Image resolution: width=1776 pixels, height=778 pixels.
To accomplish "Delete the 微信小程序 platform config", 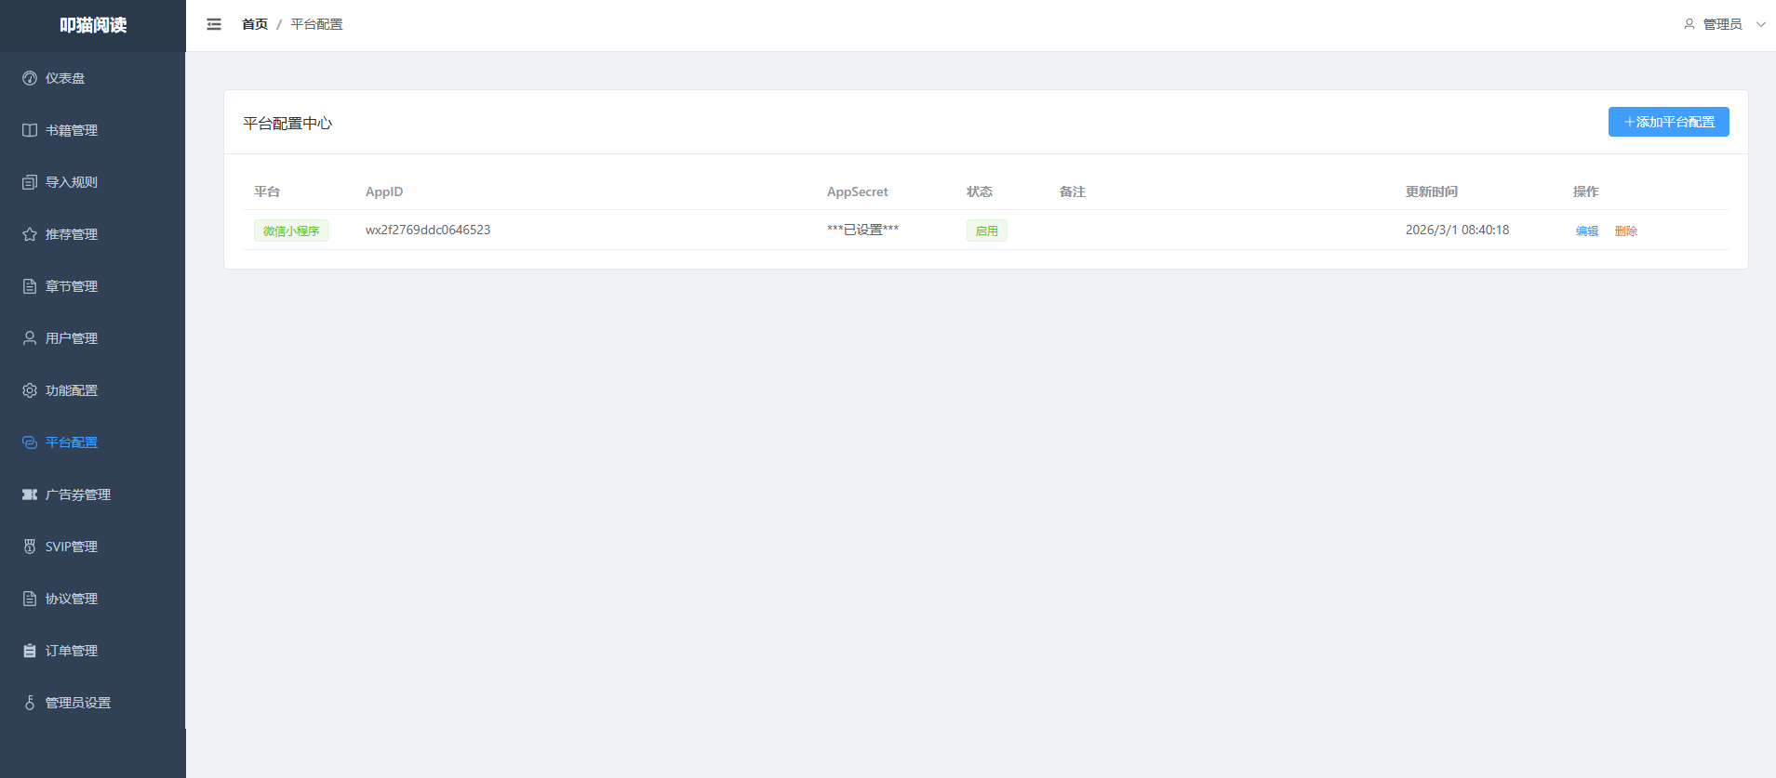I will [1625, 231].
